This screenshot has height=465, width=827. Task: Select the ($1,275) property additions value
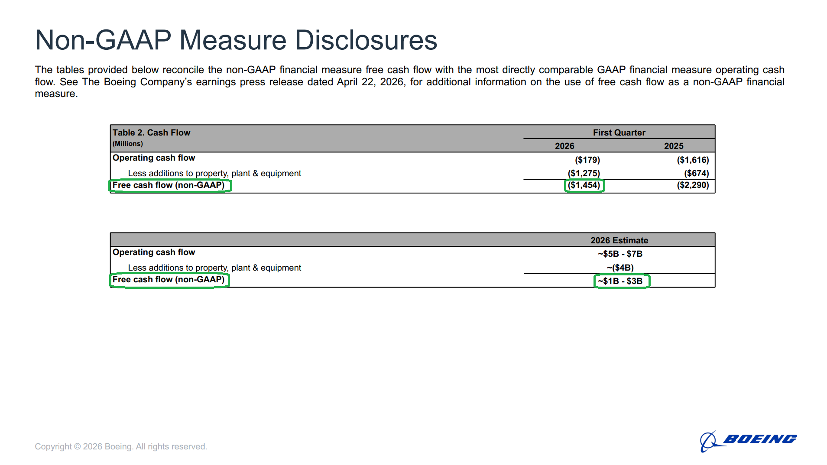click(x=584, y=173)
